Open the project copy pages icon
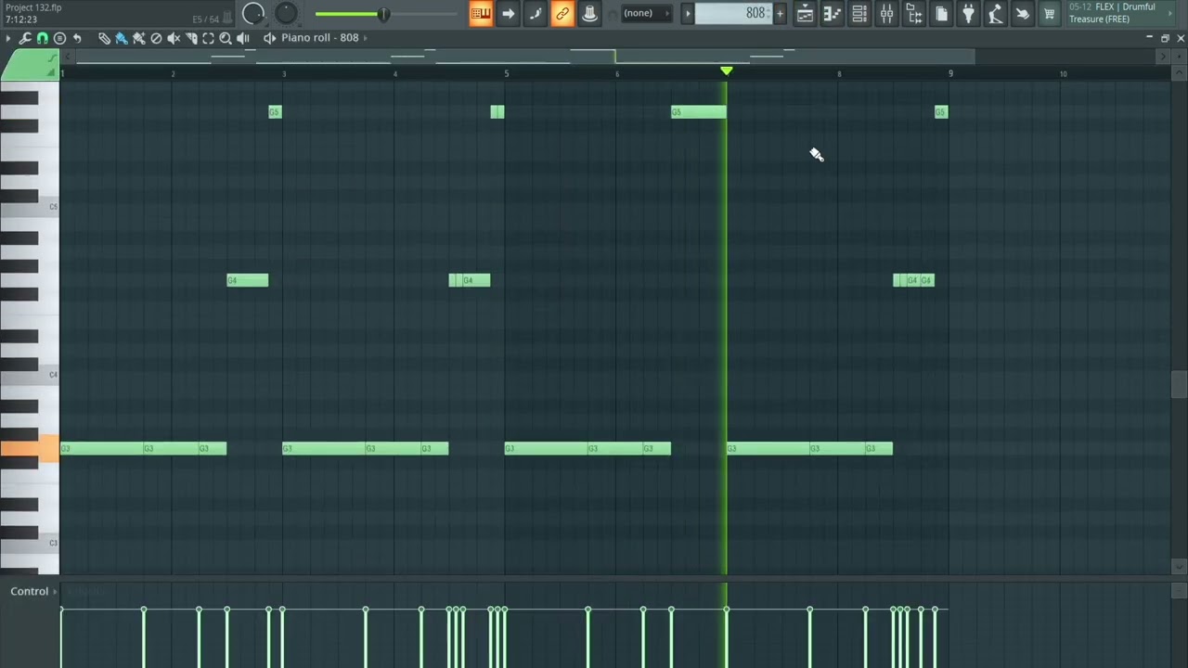This screenshot has width=1188, height=668. [x=941, y=13]
